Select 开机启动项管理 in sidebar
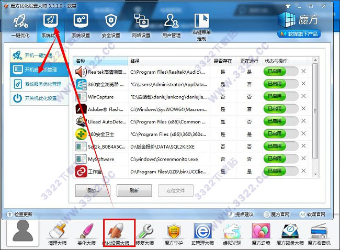Viewport: 340px width, 250px height. (x=39, y=70)
